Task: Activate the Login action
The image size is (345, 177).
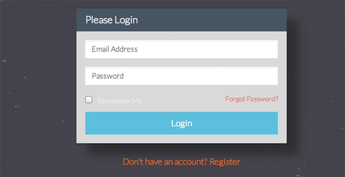Action: pos(181,123)
